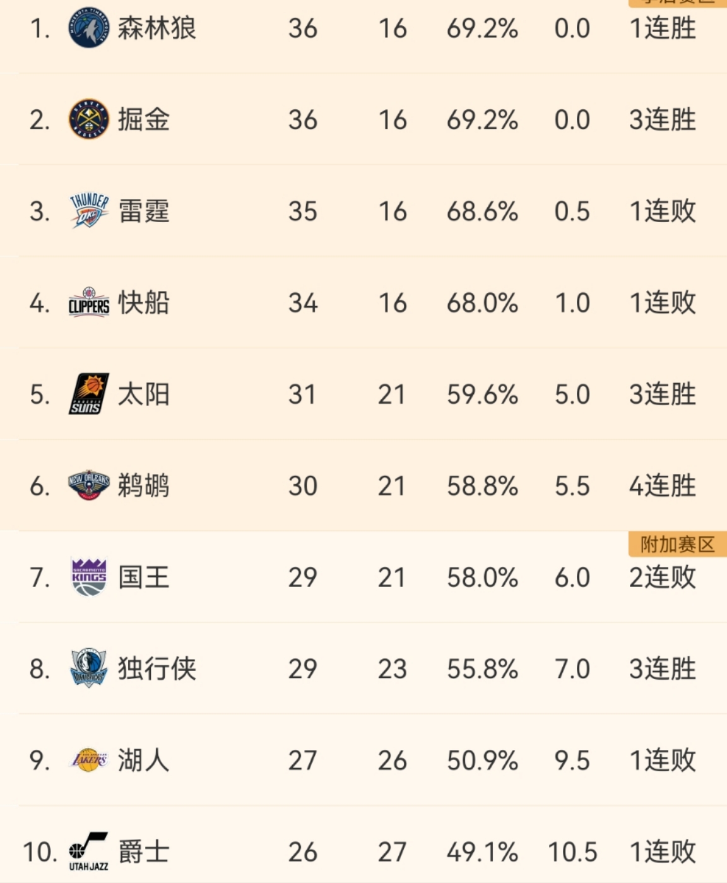The width and height of the screenshot is (727, 883).
Task: Select the 掘金 team name
Action: pyautogui.click(x=143, y=119)
